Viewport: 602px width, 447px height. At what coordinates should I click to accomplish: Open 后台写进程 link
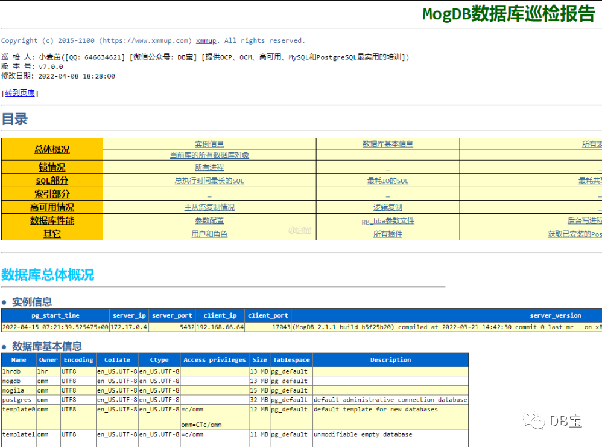click(585, 220)
